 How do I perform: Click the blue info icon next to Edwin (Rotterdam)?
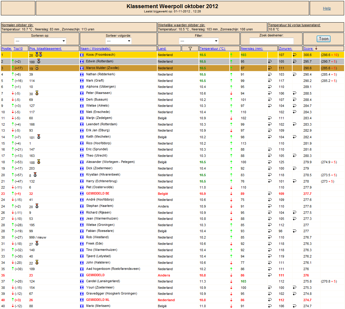pyautogui.click(x=82, y=61)
